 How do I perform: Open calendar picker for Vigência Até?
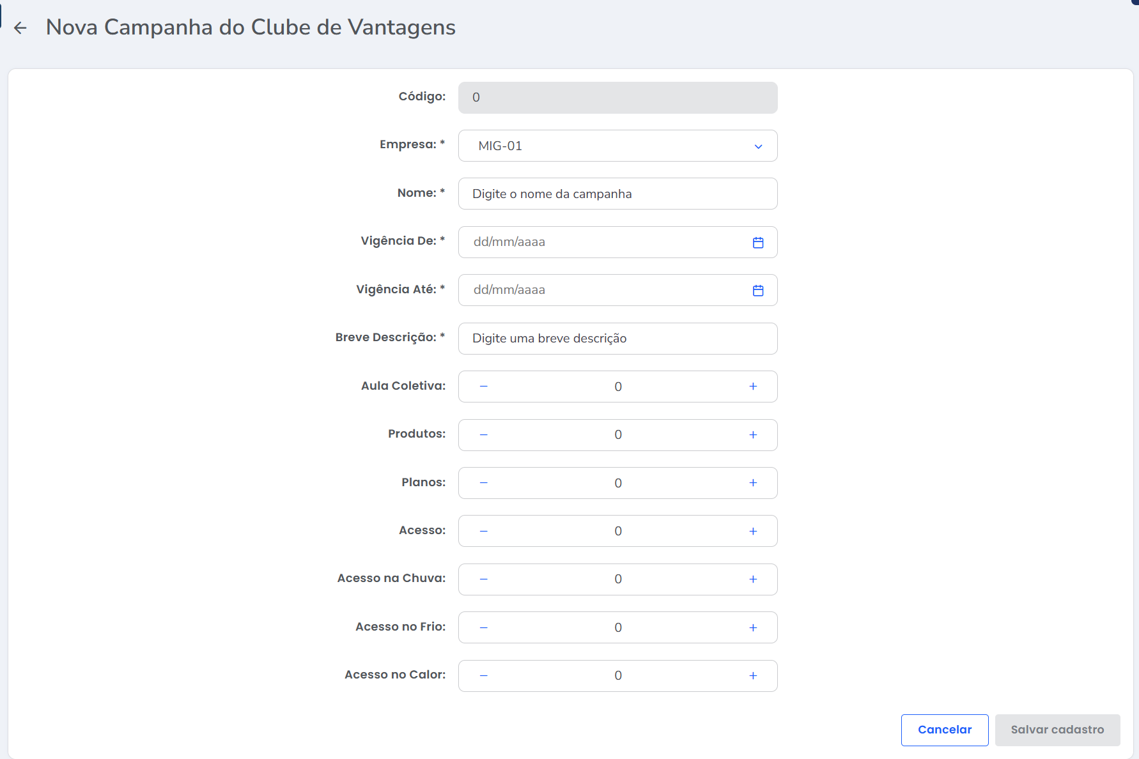click(757, 290)
